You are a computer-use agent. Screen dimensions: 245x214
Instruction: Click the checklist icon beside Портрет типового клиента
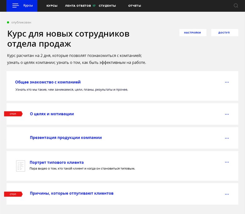click(20, 166)
